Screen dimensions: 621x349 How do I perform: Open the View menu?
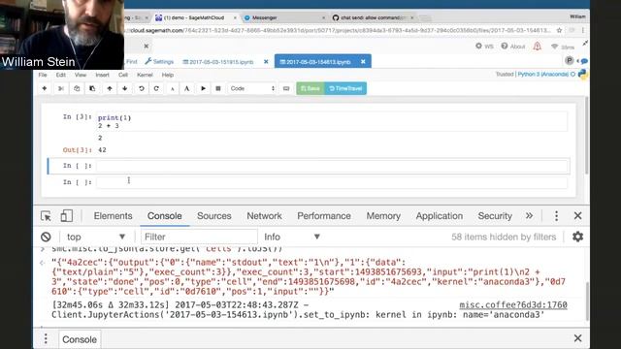coord(81,75)
